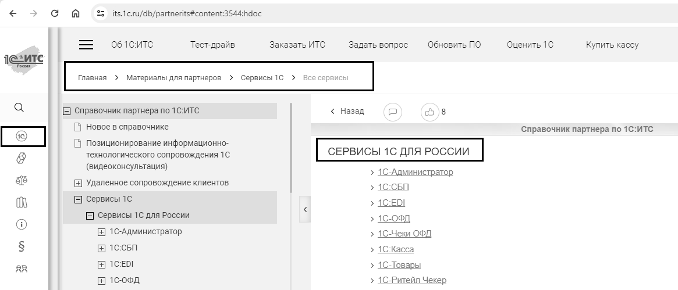Open Оценить 1С menu item
Viewport: 678px width, 290px height.
click(x=530, y=44)
